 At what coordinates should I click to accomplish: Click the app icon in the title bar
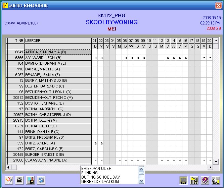[x=5, y=5]
